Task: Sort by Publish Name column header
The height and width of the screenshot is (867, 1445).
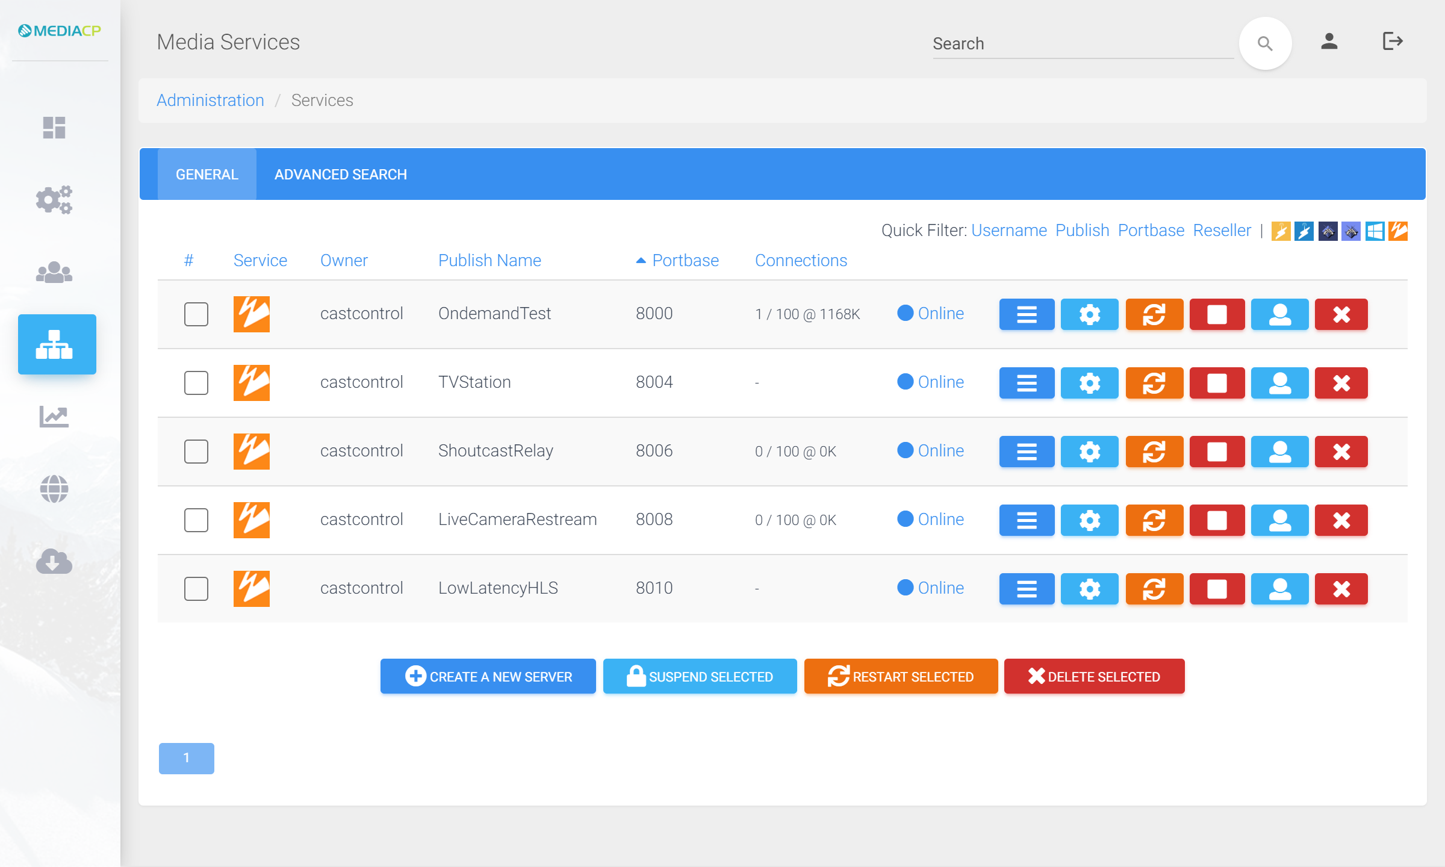Action: [489, 261]
